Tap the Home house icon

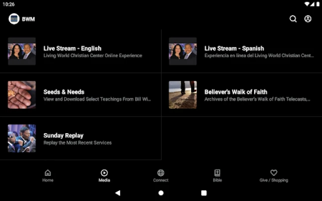[48, 173]
